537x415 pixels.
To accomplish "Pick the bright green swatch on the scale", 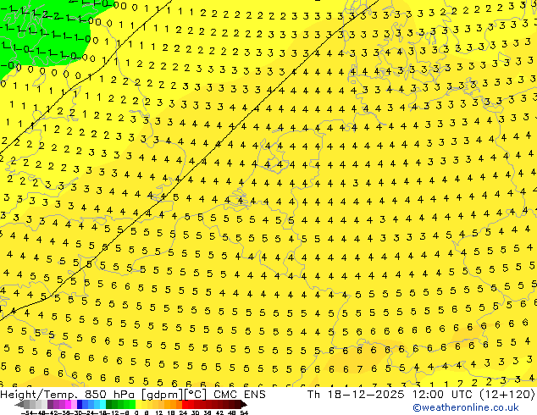I will [x=132, y=404].
